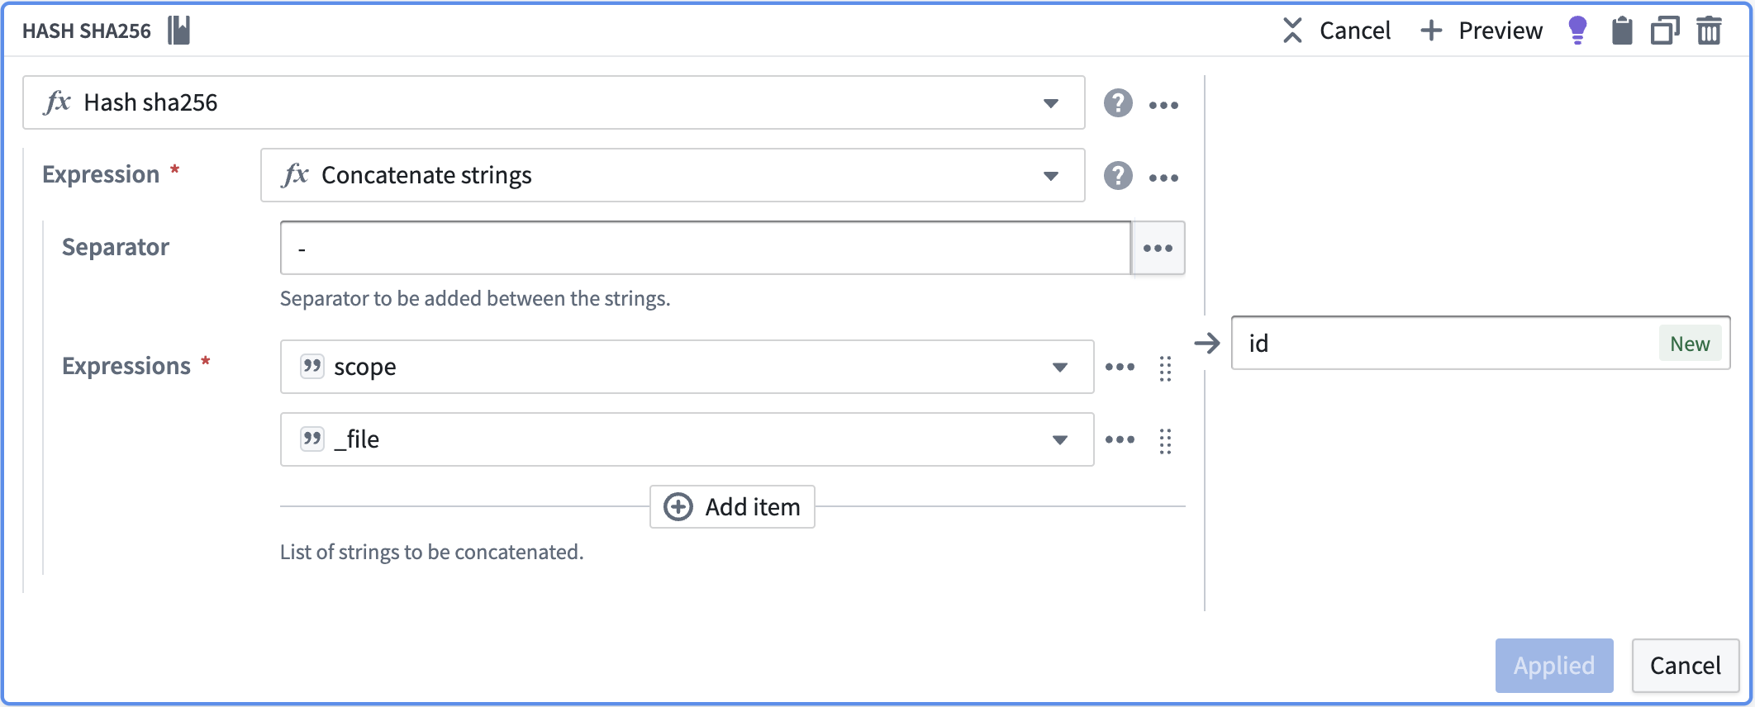This screenshot has height=707, width=1755.
Task: Click the clipboard paste icon
Action: [x=1622, y=31]
